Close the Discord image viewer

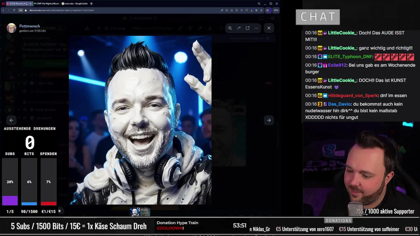(269, 28)
